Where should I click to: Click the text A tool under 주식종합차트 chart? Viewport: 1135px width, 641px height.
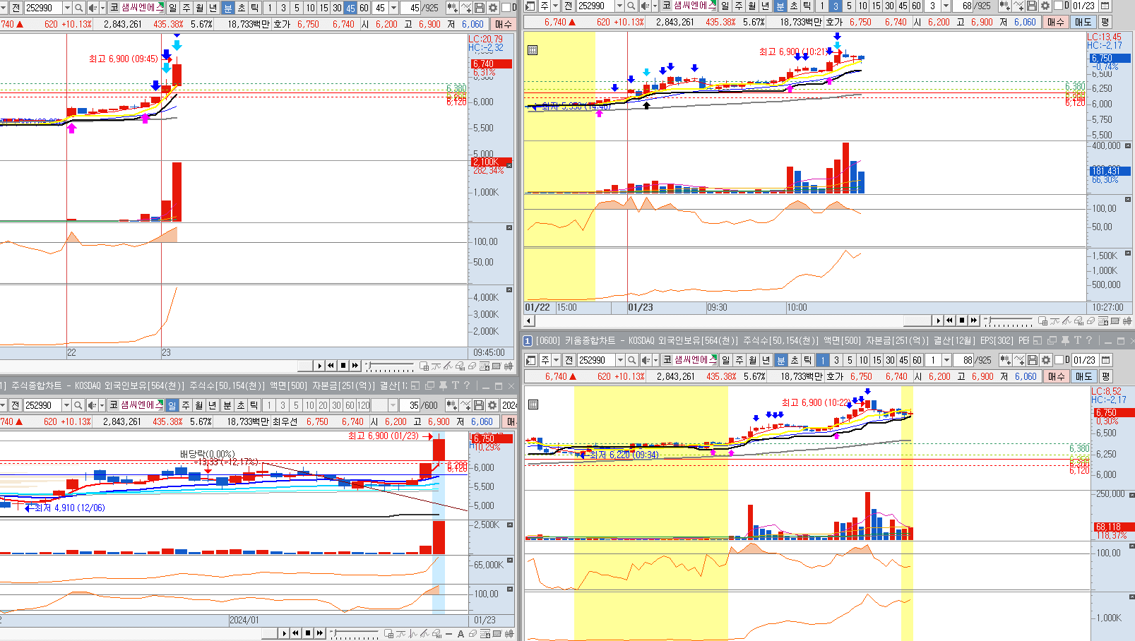pyautogui.click(x=460, y=633)
